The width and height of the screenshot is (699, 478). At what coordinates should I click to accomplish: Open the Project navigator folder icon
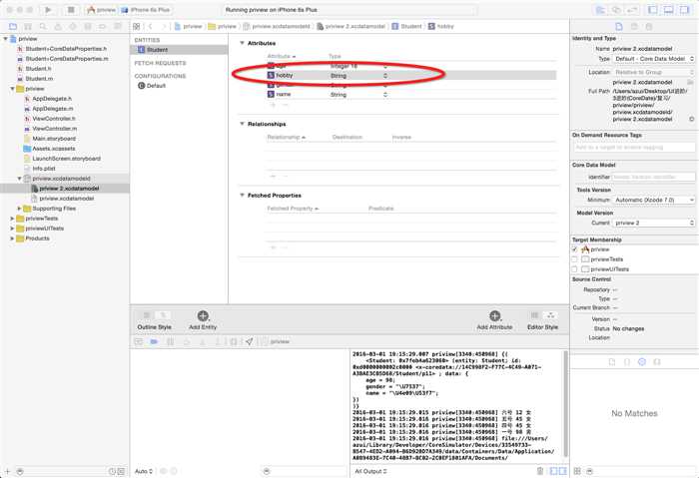13,27
